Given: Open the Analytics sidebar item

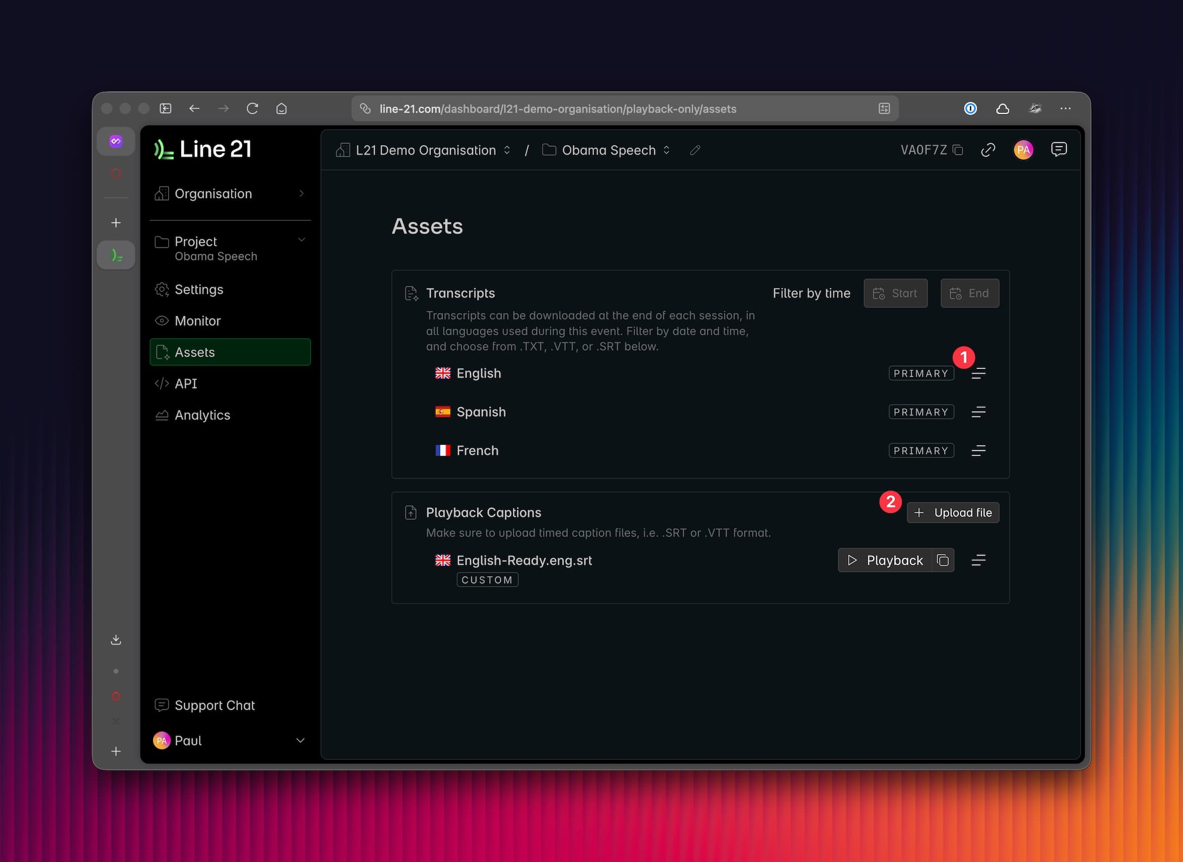Looking at the screenshot, I should [202, 415].
